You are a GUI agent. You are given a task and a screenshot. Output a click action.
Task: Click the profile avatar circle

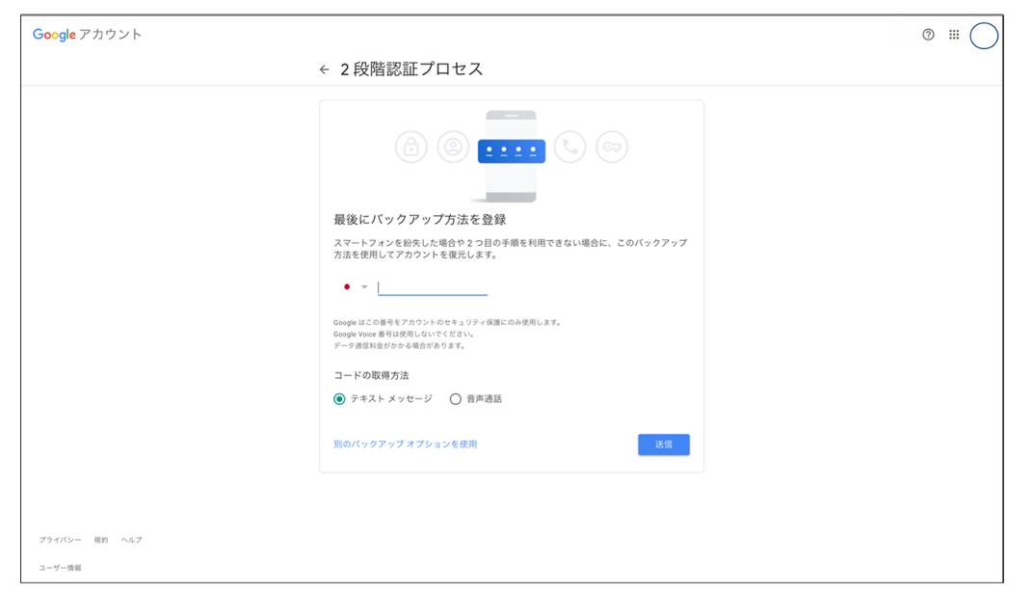tap(984, 36)
